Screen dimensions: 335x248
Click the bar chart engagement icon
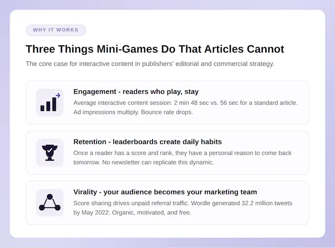pos(50,102)
